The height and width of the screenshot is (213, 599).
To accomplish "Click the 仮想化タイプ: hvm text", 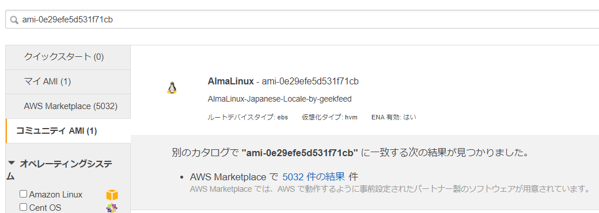I will point(329,117).
